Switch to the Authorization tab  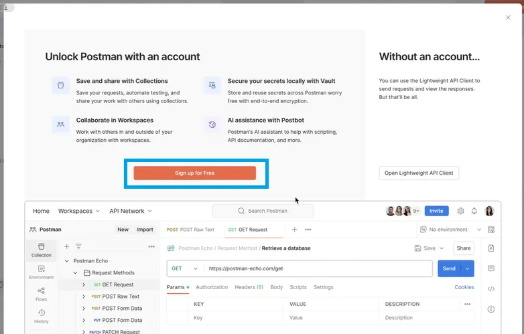coord(212,287)
